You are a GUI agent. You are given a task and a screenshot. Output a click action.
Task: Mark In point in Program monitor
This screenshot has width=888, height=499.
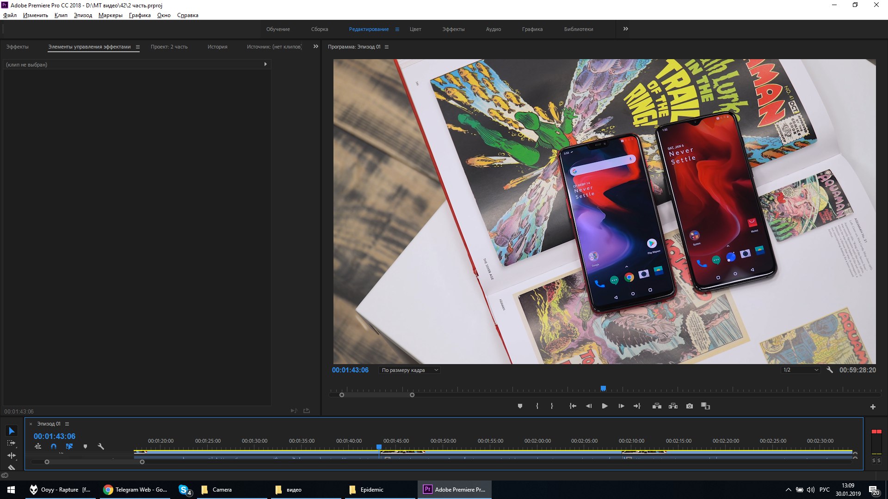click(x=537, y=406)
